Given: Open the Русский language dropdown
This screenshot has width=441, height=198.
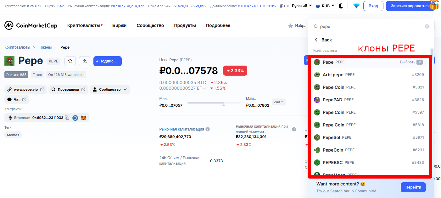Looking at the screenshot, I should click(302, 6).
